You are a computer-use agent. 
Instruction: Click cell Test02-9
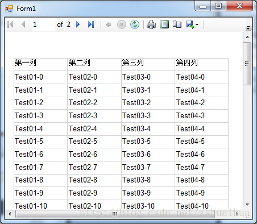pos(94,193)
